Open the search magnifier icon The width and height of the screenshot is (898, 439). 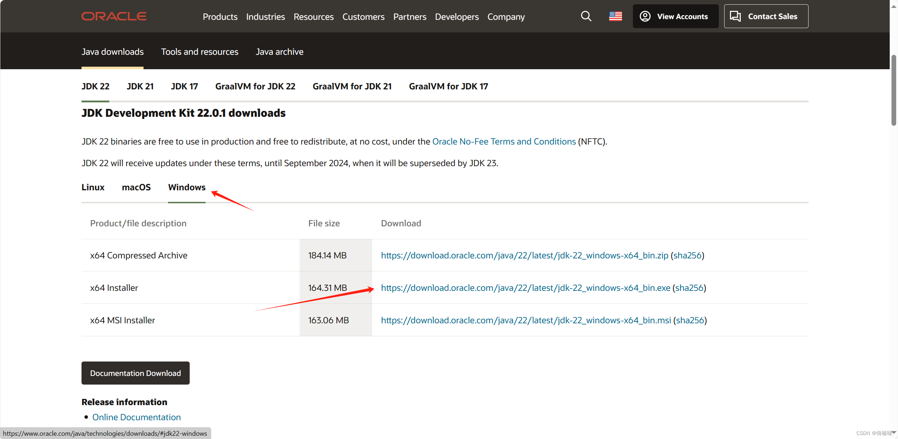pos(586,16)
